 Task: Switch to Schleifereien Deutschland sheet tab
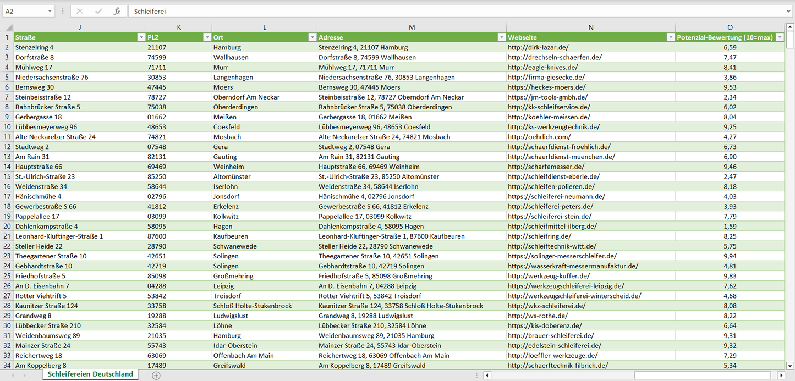(x=90, y=374)
